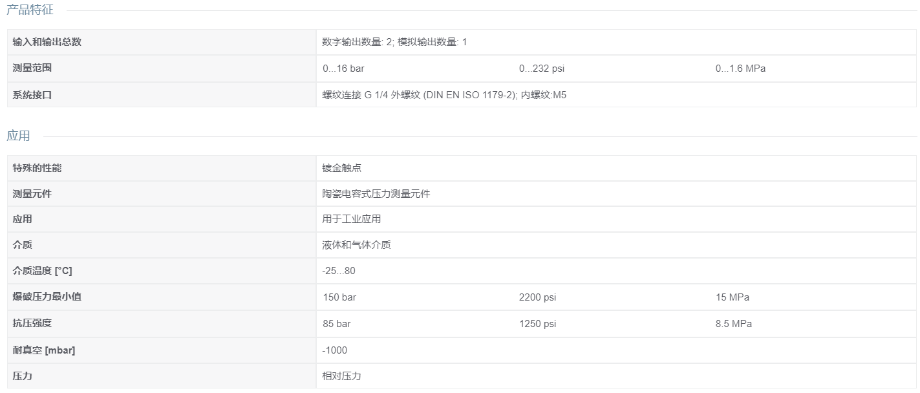Select the 爆破压力最小值 row label
The image size is (920, 393).
click(47, 297)
